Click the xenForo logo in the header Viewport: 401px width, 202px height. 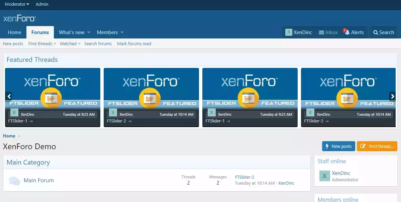pos(19,18)
